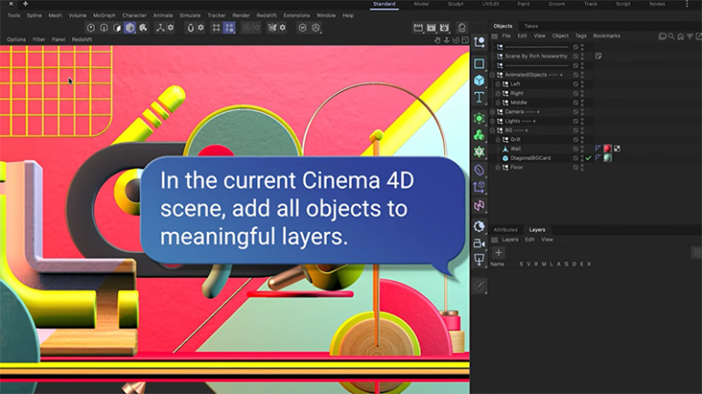Image resolution: width=702 pixels, height=394 pixels.
Task: Choose the Bend deformer icon
Action: pyautogui.click(x=479, y=170)
